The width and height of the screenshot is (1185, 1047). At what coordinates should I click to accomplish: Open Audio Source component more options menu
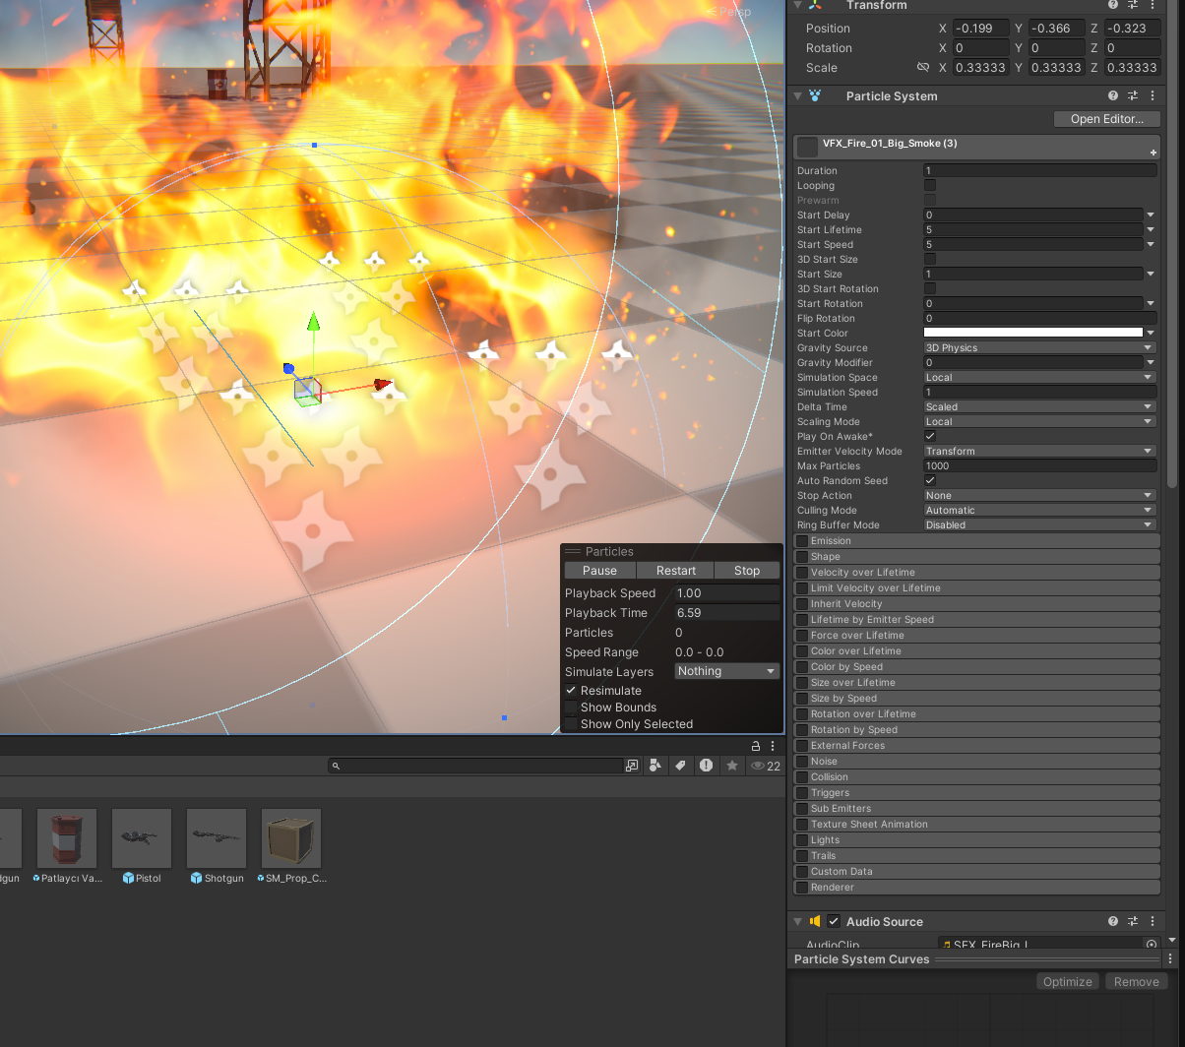(x=1153, y=922)
